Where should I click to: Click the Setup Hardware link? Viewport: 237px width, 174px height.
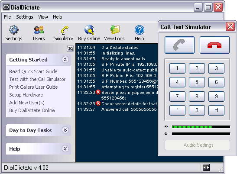(x=26, y=95)
